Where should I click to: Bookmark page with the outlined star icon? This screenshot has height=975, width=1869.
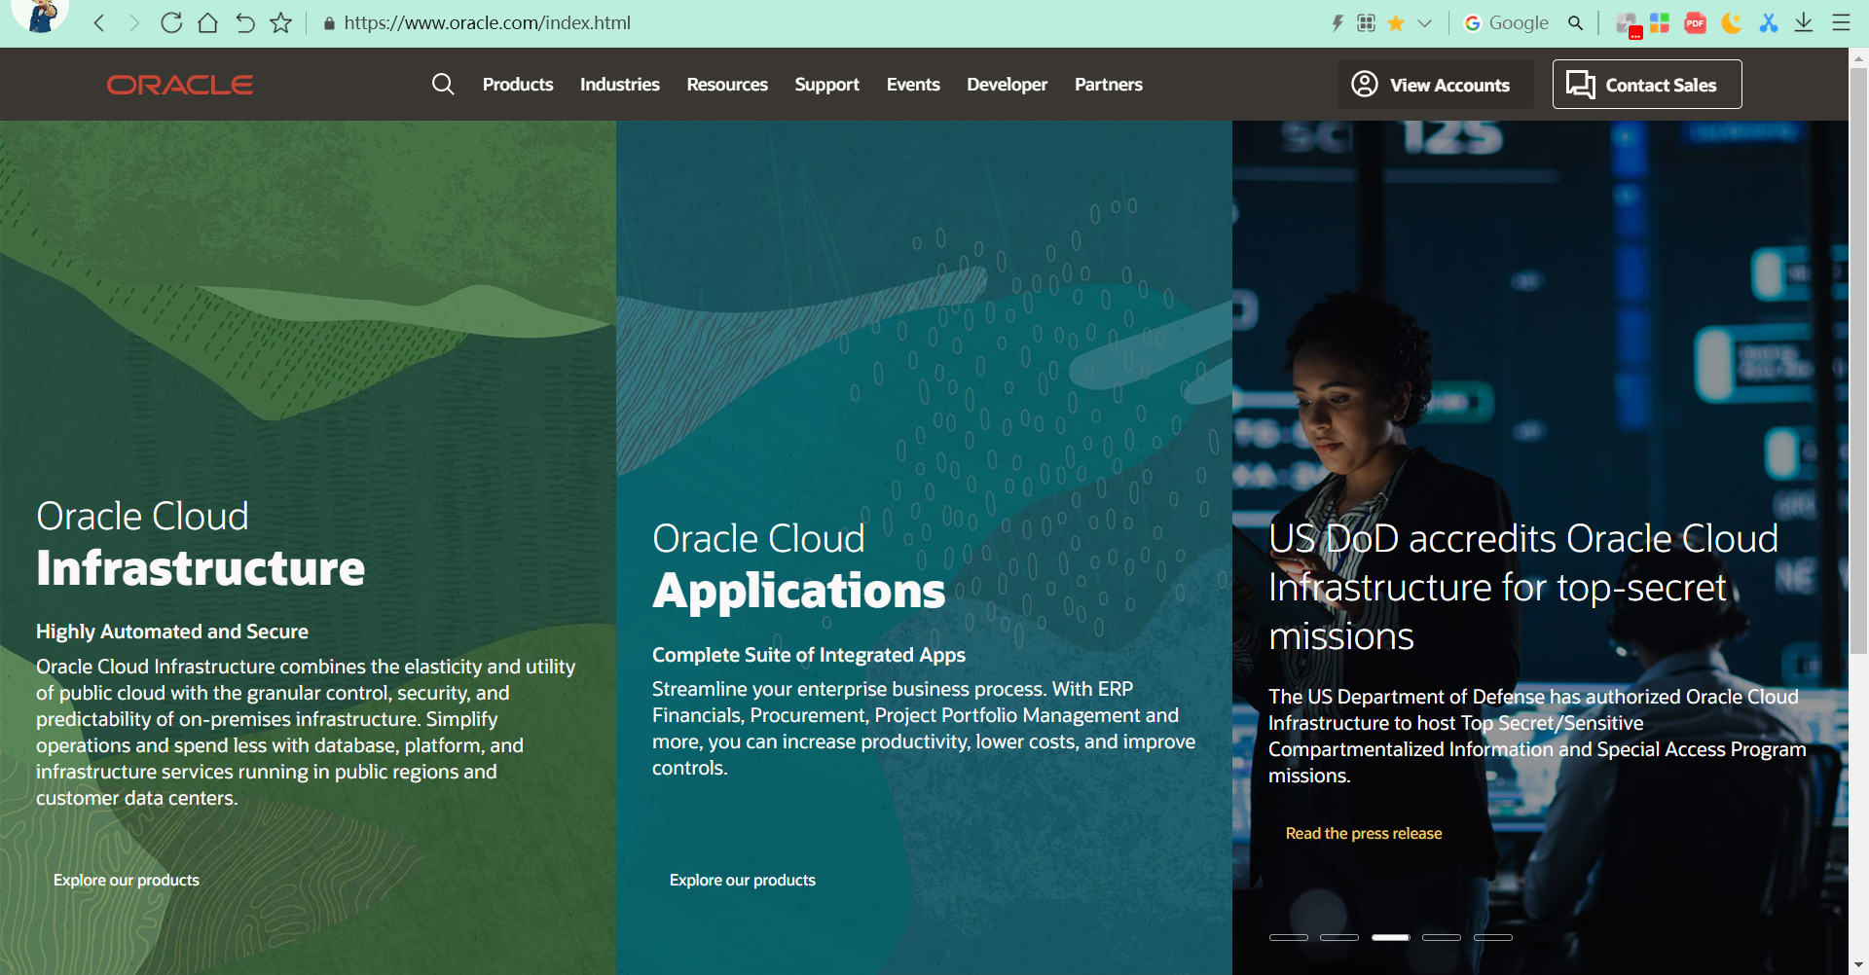click(280, 22)
